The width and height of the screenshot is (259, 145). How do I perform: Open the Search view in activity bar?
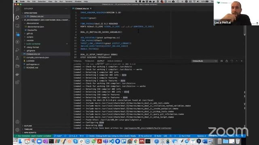click(17, 9)
